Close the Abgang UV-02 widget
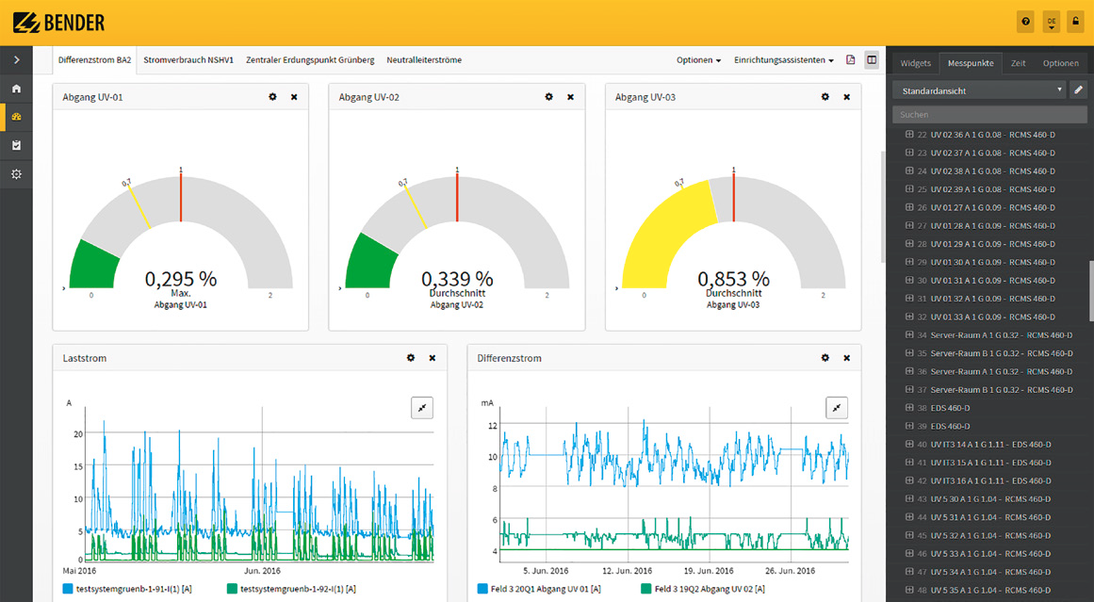This screenshot has height=602, width=1094. click(571, 97)
